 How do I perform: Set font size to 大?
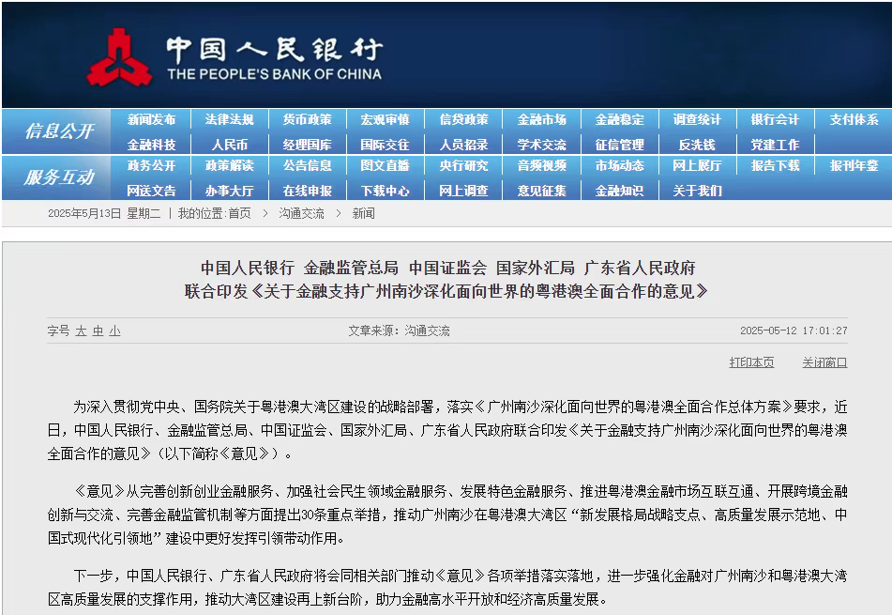pyautogui.click(x=81, y=331)
